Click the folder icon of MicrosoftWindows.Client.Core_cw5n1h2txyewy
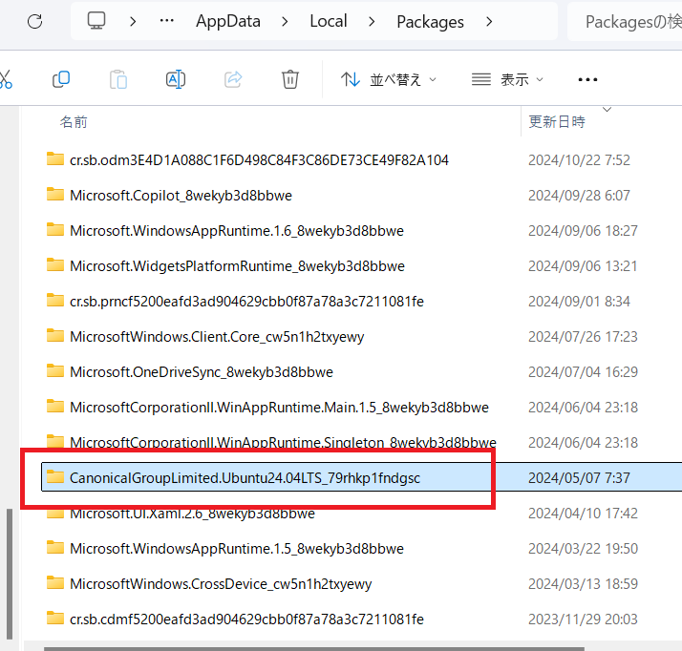Image resolution: width=682 pixels, height=651 pixels. [55, 335]
